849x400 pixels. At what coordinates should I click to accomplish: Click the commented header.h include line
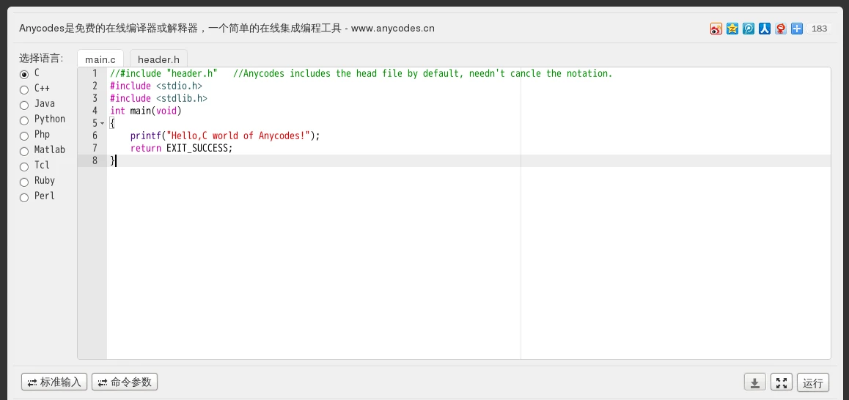(x=361, y=73)
